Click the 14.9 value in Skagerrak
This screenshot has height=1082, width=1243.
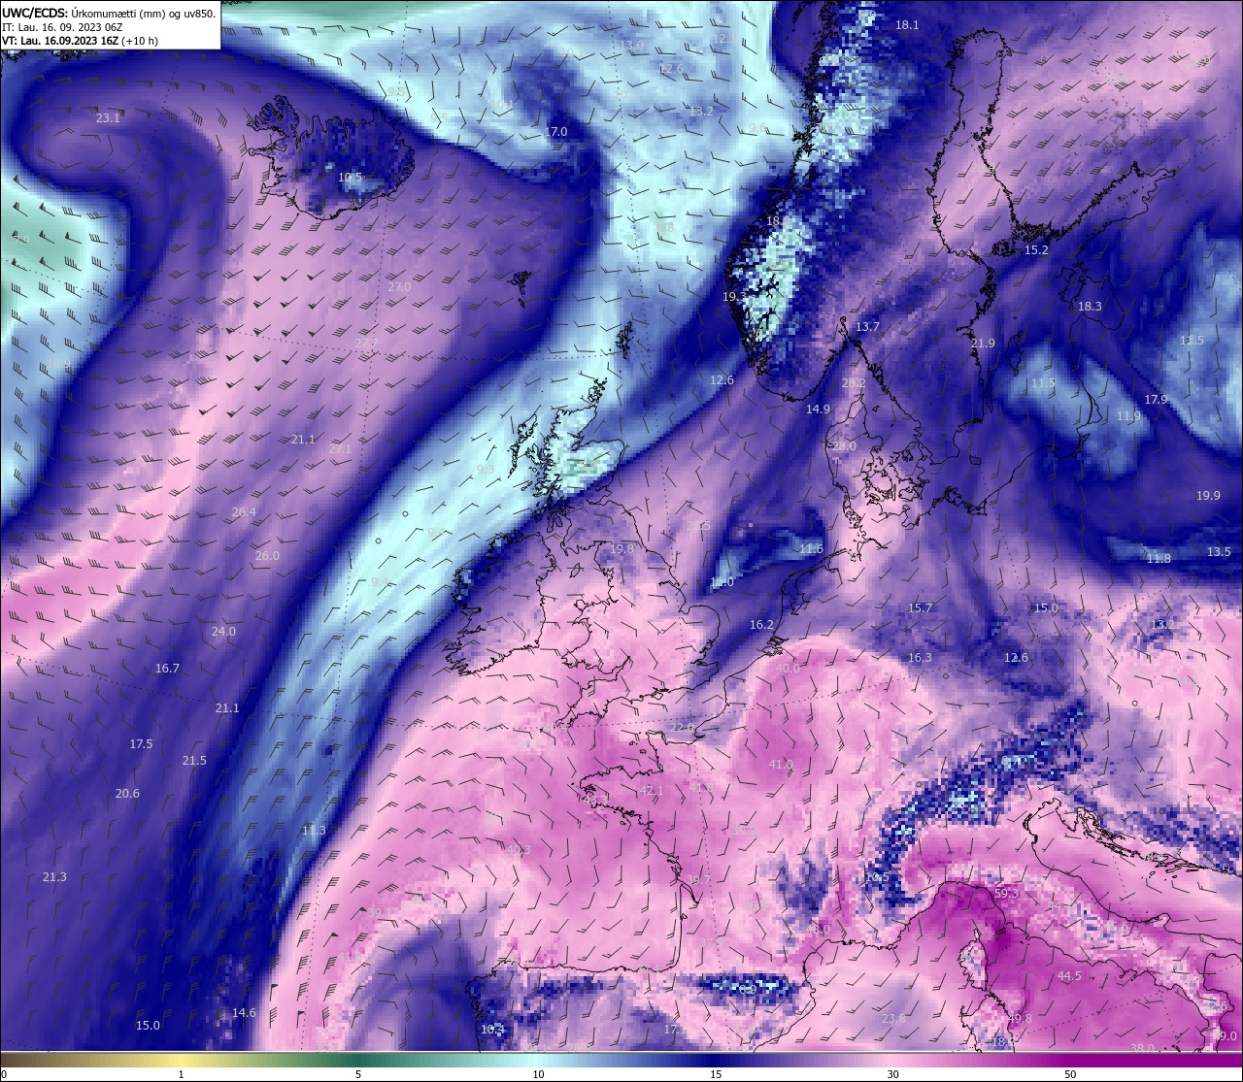pos(818,410)
